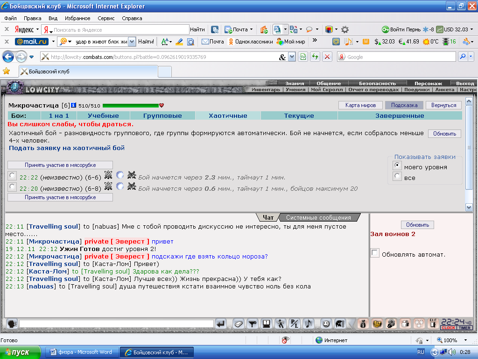The width and height of the screenshot is (478, 359).
Task: Enable 'Обновлять автомат.' checkbox
Action: (375, 253)
